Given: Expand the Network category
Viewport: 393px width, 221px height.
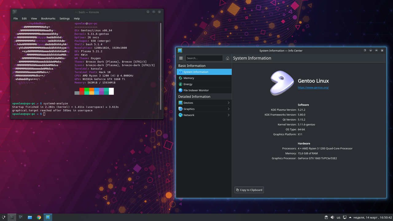Looking at the screenshot, I should (204, 115).
